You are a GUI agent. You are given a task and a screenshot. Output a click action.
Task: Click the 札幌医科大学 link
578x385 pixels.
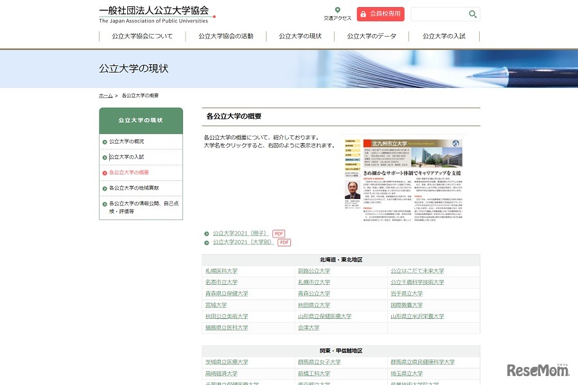[x=222, y=271]
